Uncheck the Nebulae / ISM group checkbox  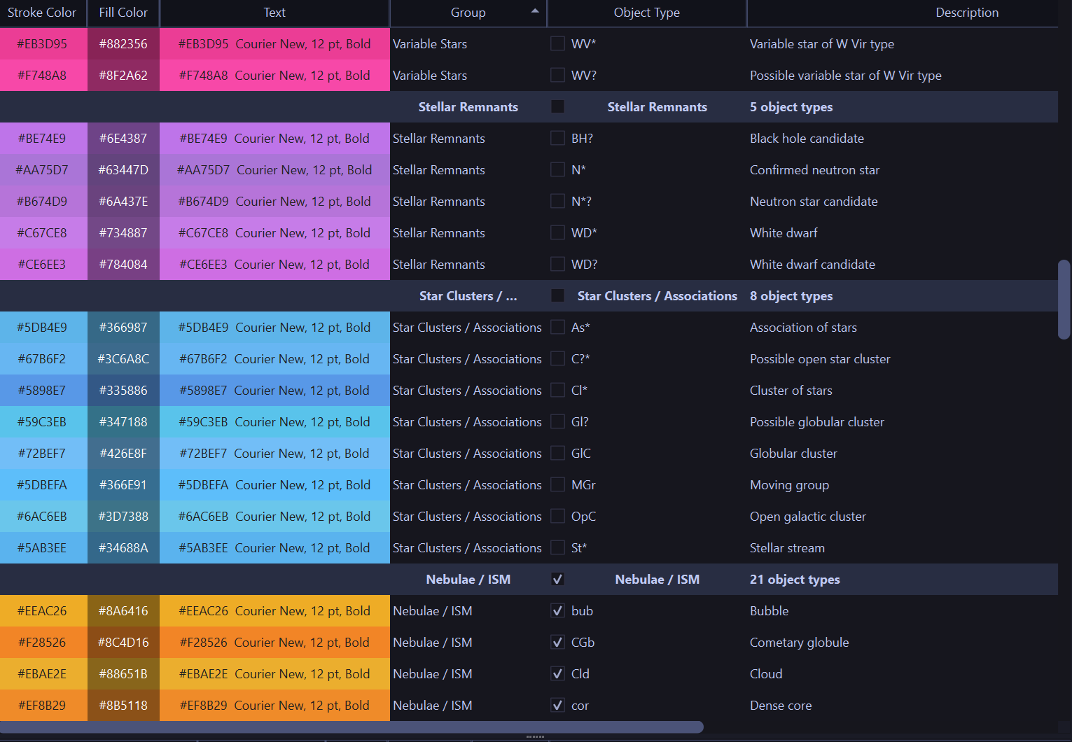point(557,579)
